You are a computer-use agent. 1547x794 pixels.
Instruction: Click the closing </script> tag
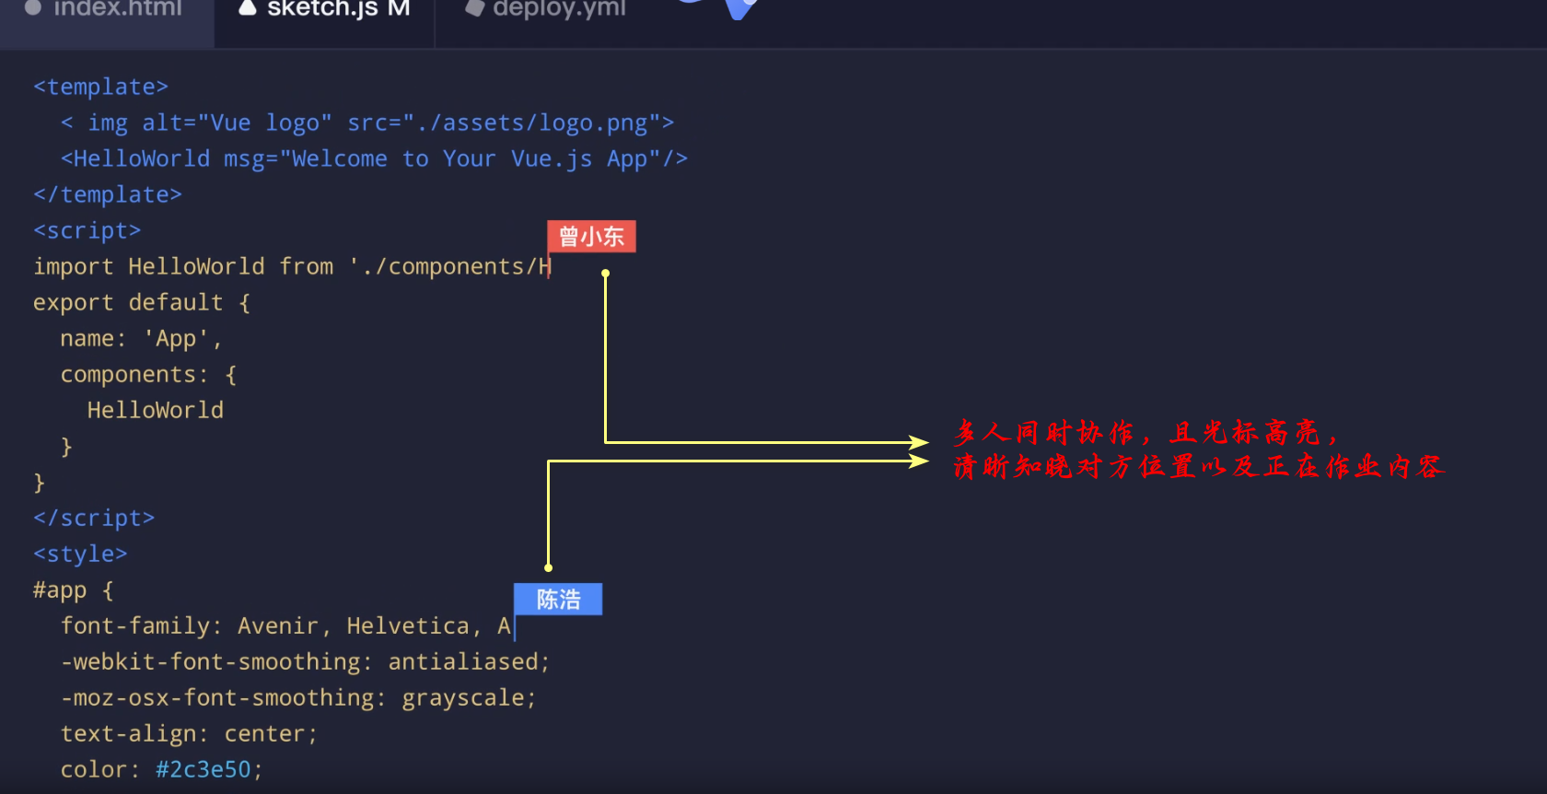tap(94, 518)
